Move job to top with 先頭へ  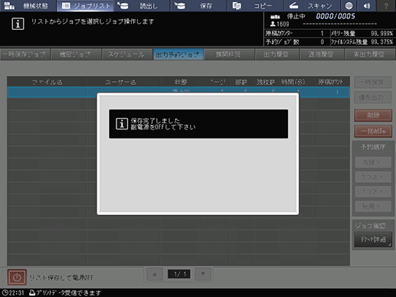(373, 162)
